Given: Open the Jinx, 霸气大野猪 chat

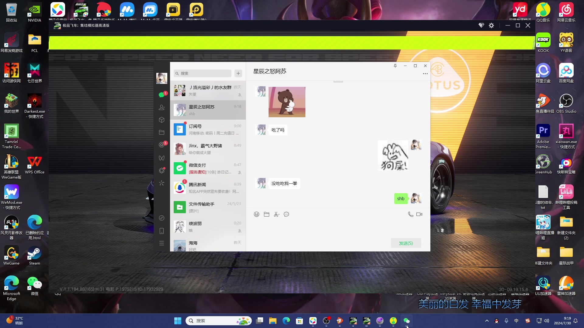Looking at the screenshot, I should tap(208, 149).
